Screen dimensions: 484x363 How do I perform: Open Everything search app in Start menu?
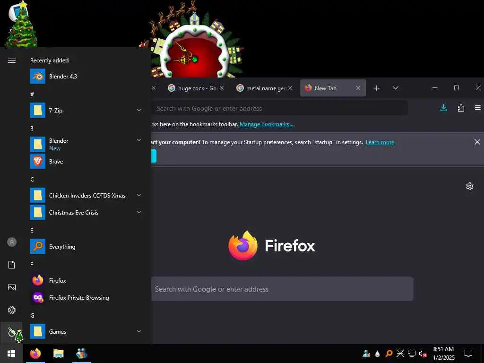[x=86, y=246]
